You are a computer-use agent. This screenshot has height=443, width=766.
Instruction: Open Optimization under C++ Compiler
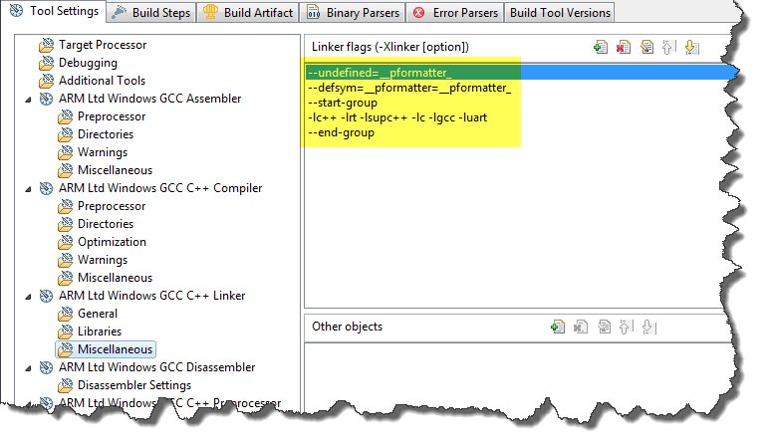[112, 242]
